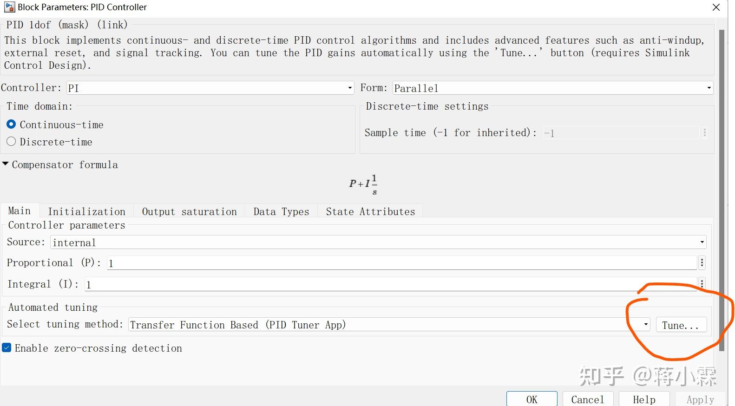
Task: Click the three-dot menu beside Proportional field
Action: (702, 263)
